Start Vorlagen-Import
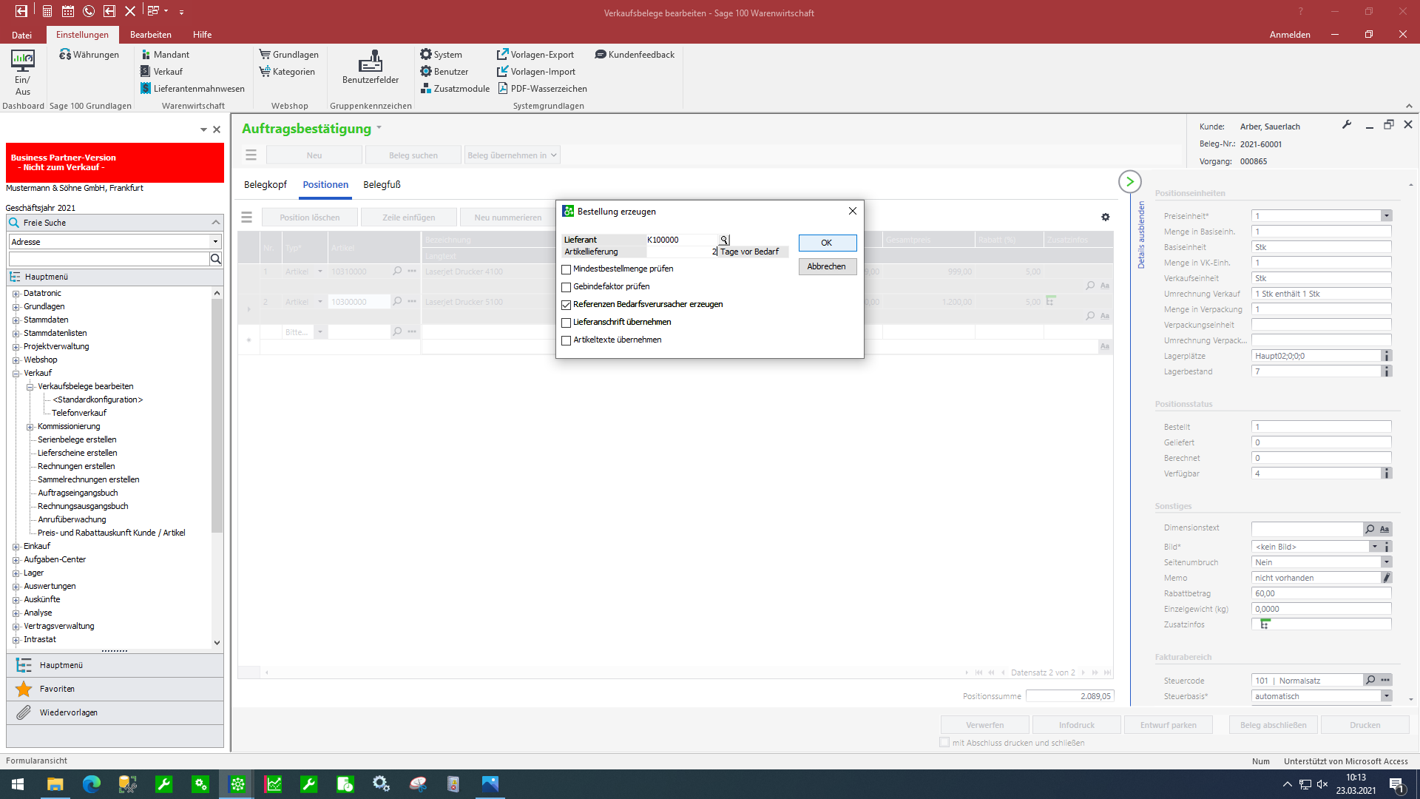 (x=536, y=72)
